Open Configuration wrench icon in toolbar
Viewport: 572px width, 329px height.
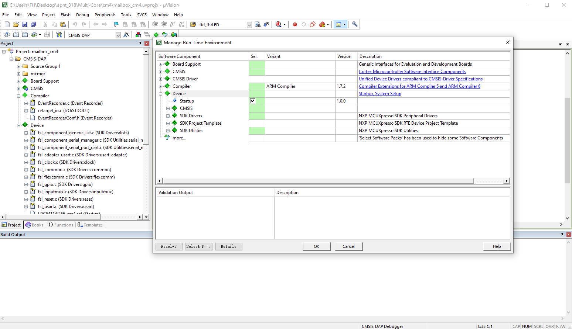pos(355,24)
